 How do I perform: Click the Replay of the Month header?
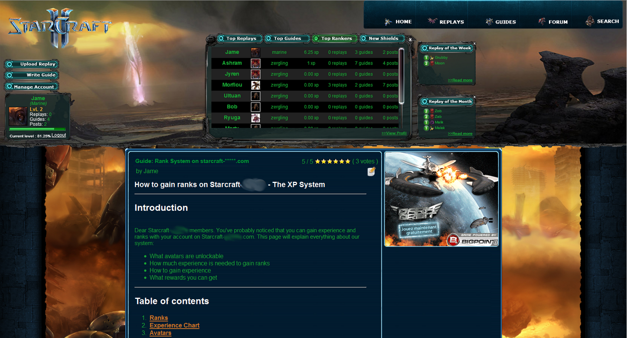click(447, 101)
